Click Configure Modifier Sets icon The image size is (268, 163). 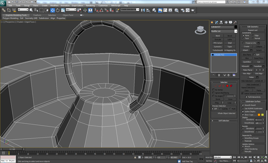tap(234, 75)
